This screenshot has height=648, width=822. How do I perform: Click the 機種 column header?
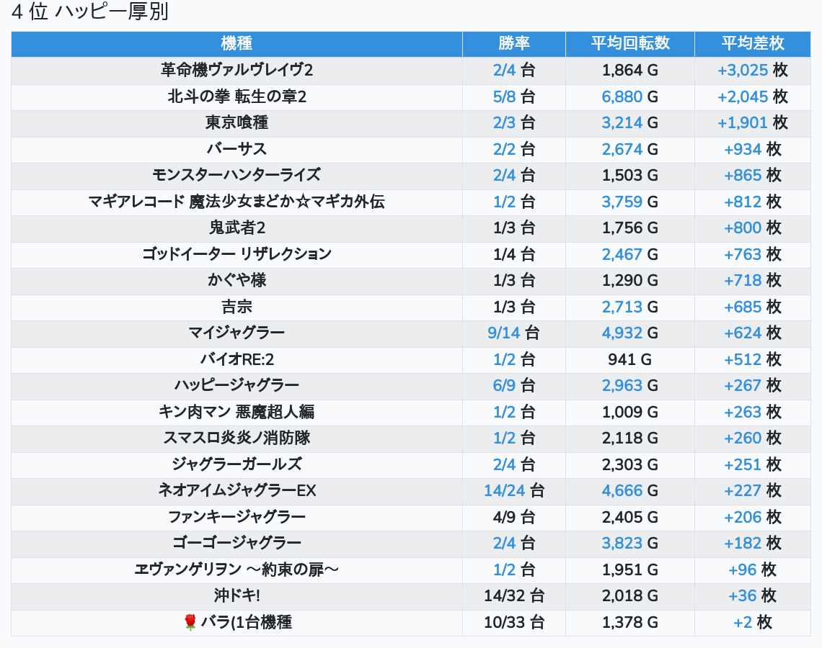237,43
